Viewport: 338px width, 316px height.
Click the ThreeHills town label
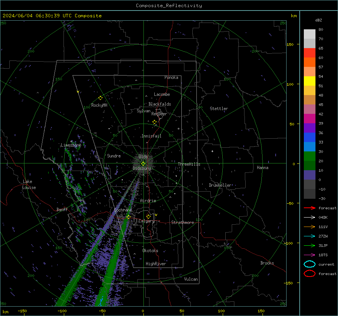(x=189, y=164)
